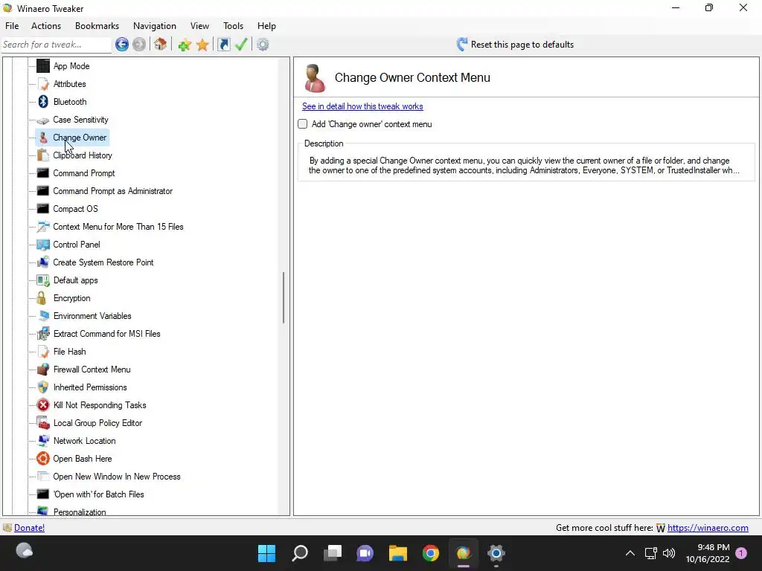The image size is (762, 571).
Task: Select File Hash tree item
Action: click(69, 352)
